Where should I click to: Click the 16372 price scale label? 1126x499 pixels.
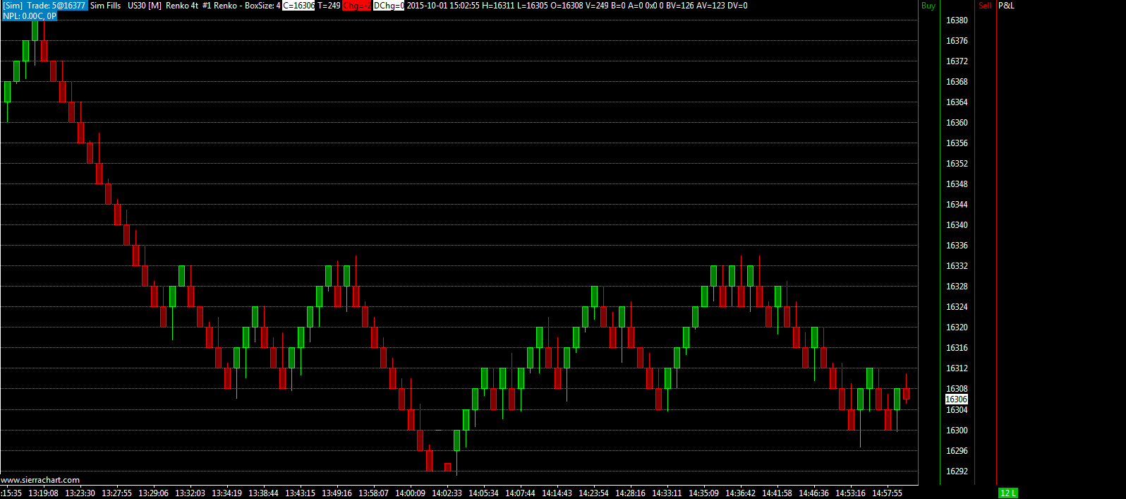coord(957,61)
